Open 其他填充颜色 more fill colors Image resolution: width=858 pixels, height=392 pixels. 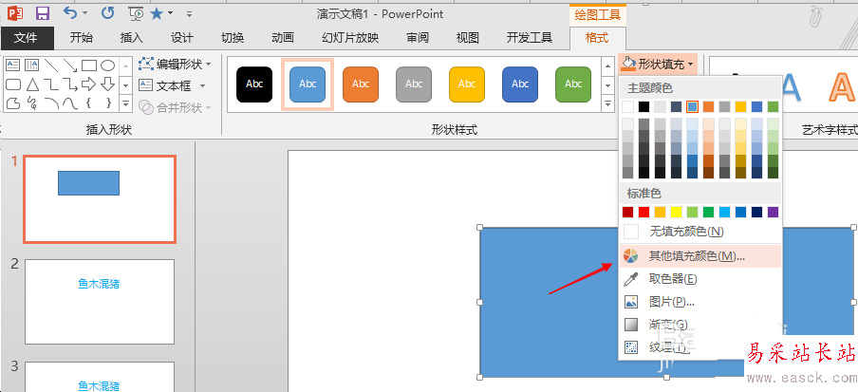point(699,255)
